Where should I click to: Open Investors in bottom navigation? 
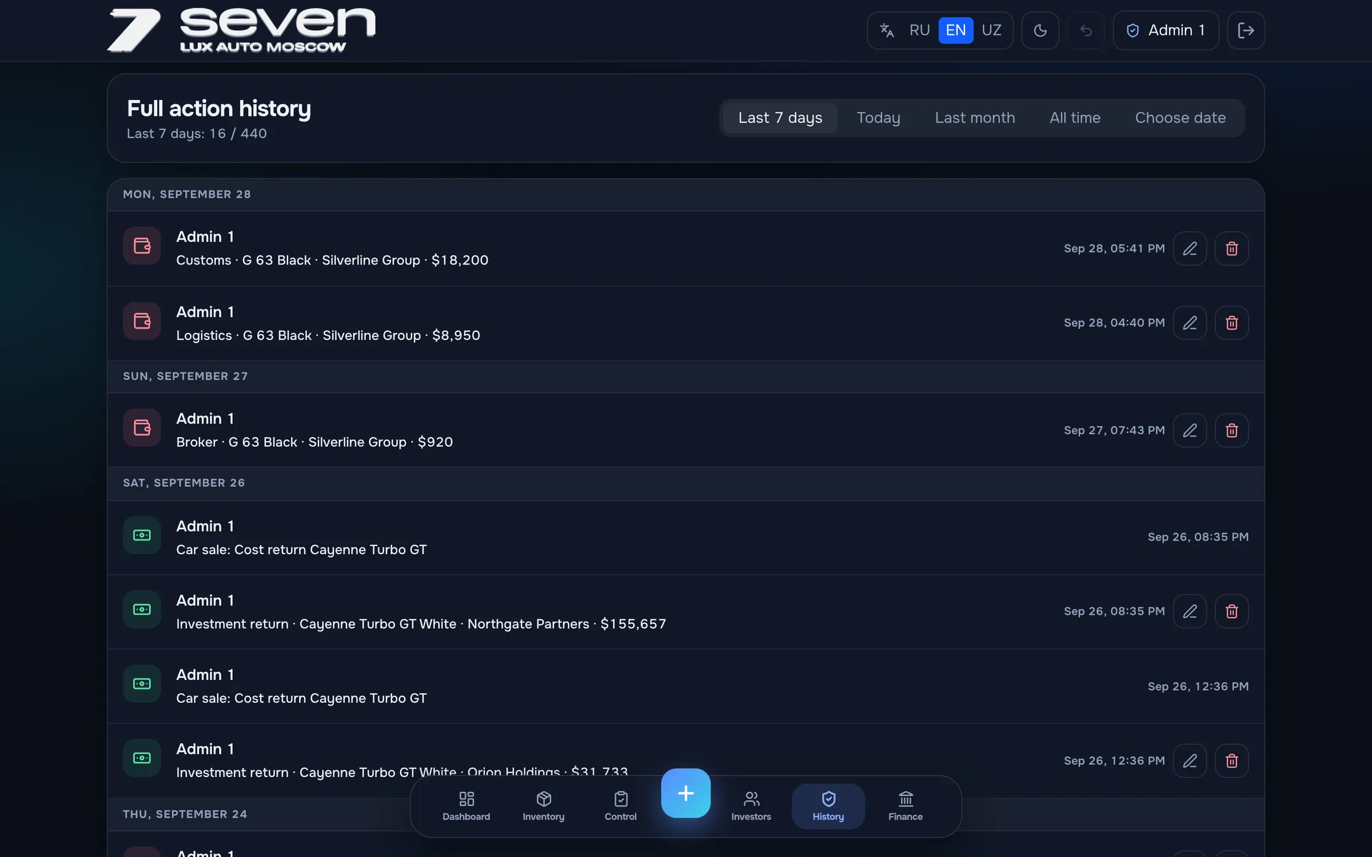click(751, 807)
